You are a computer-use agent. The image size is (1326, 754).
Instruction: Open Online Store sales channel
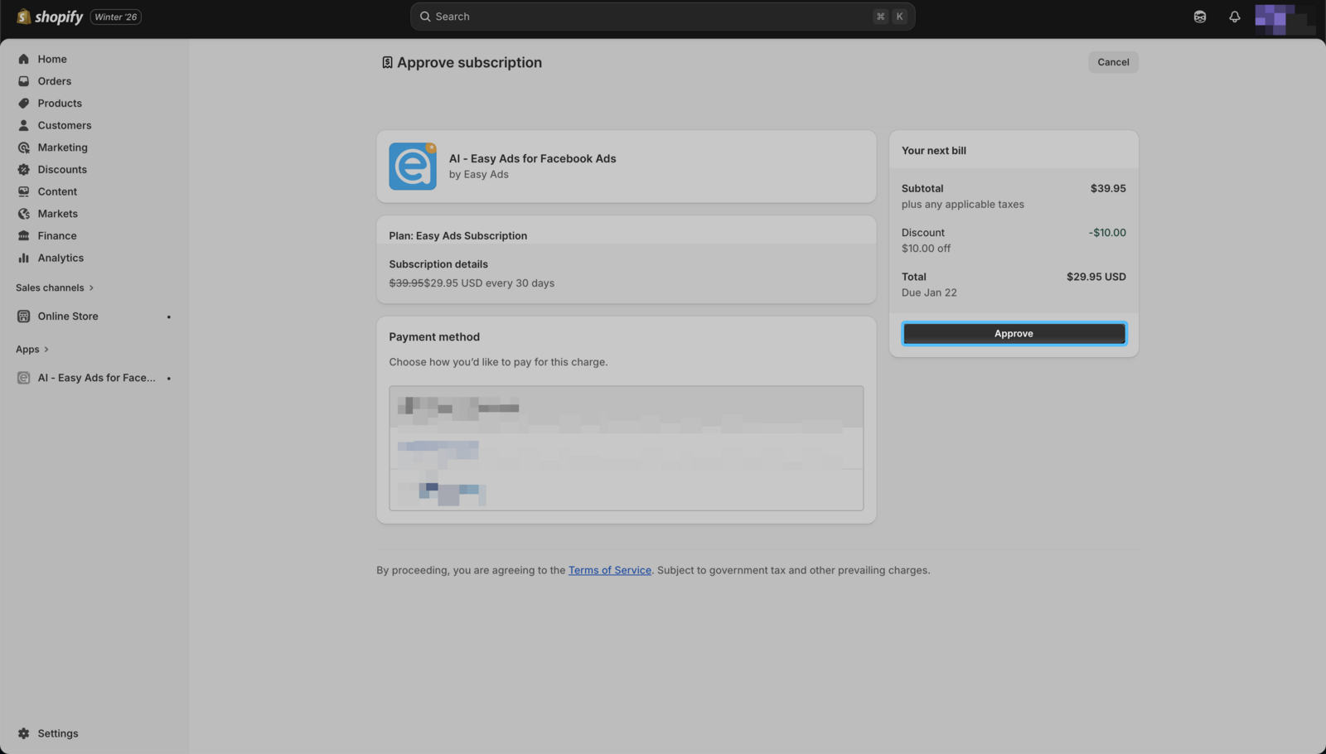(67, 317)
